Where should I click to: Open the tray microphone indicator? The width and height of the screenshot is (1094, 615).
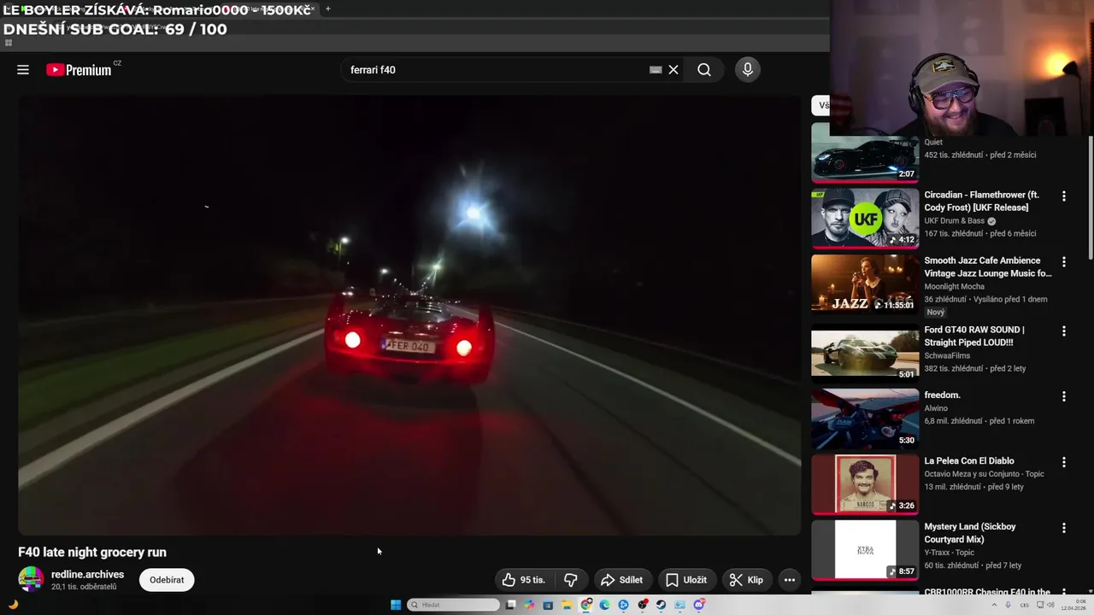1008,605
